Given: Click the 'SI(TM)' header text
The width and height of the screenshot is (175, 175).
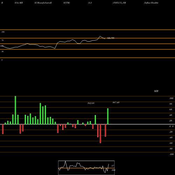Looking at the screenshot, I should (66, 3).
